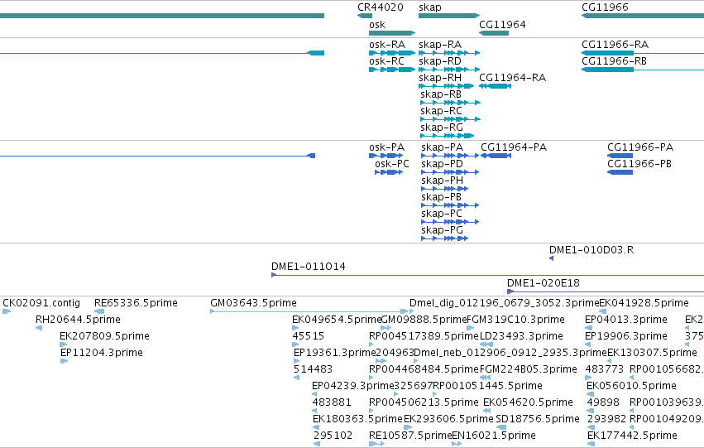The height and width of the screenshot is (448, 704).
Task: Select the GM03643.5prime EST
Action: pyautogui.click(x=309, y=311)
